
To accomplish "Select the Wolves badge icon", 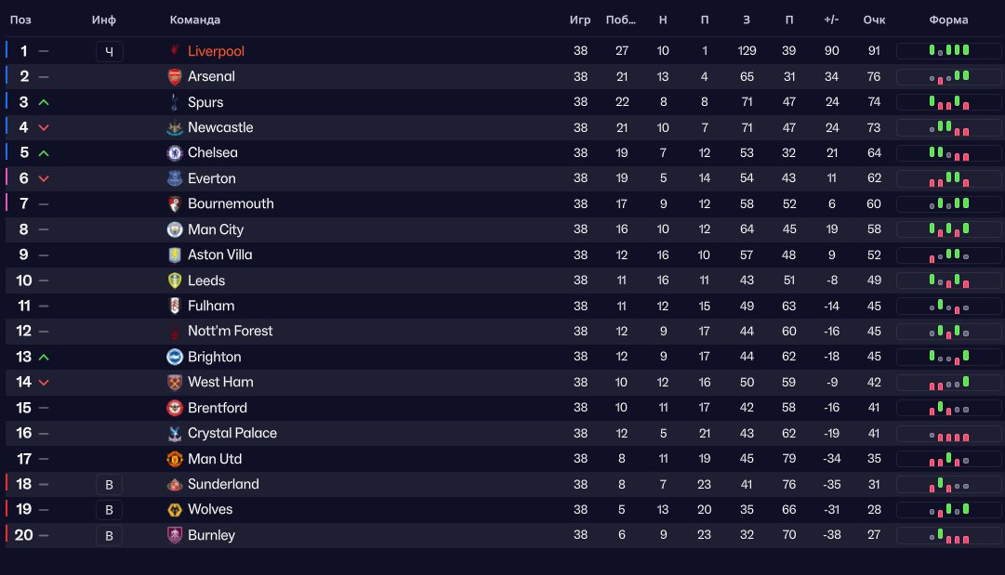I will coord(175,510).
